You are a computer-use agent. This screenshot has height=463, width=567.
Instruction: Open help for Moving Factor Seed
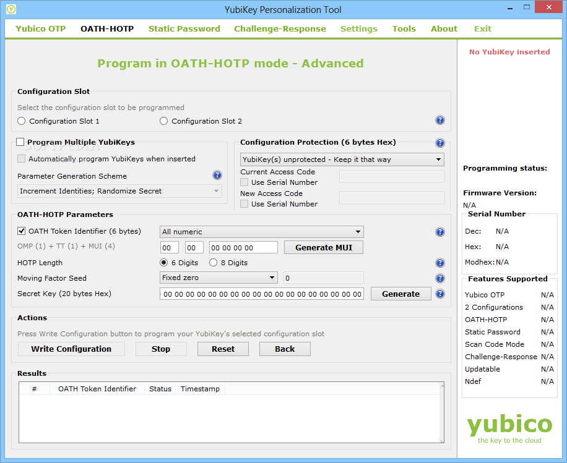coord(439,278)
